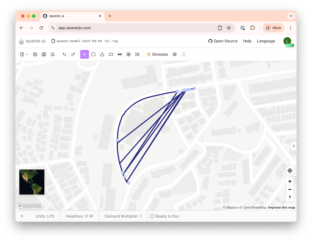Image resolution: width=312 pixels, height=242 pixels.
Task: View site information icon in address bar
Action: click(53, 28)
